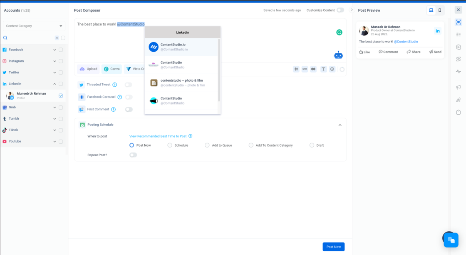The width and height of the screenshot is (466, 255).
Task: Open the Content Category dropdown
Action: point(34,26)
